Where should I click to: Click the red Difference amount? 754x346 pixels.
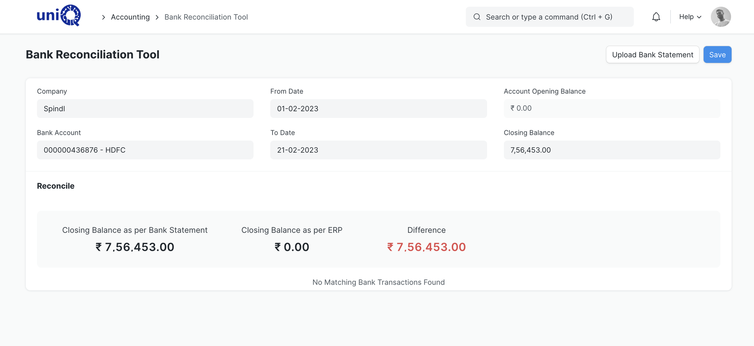pyautogui.click(x=426, y=247)
